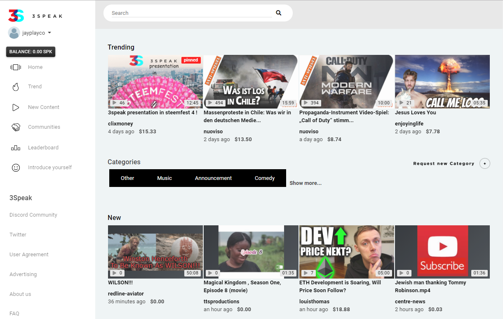503x319 pixels.
Task: Open Home in the sidebar
Action: (35, 67)
